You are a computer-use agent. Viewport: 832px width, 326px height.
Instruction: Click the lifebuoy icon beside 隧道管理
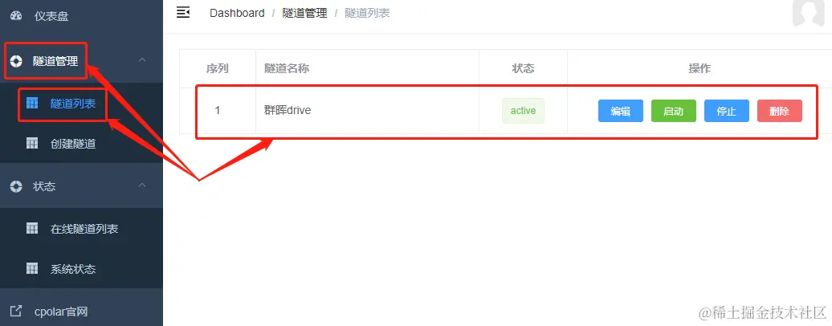coord(16,61)
